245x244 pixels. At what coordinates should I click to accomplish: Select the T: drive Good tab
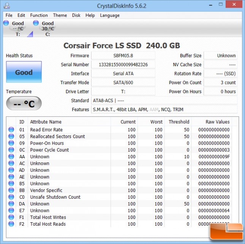click(x=18, y=29)
